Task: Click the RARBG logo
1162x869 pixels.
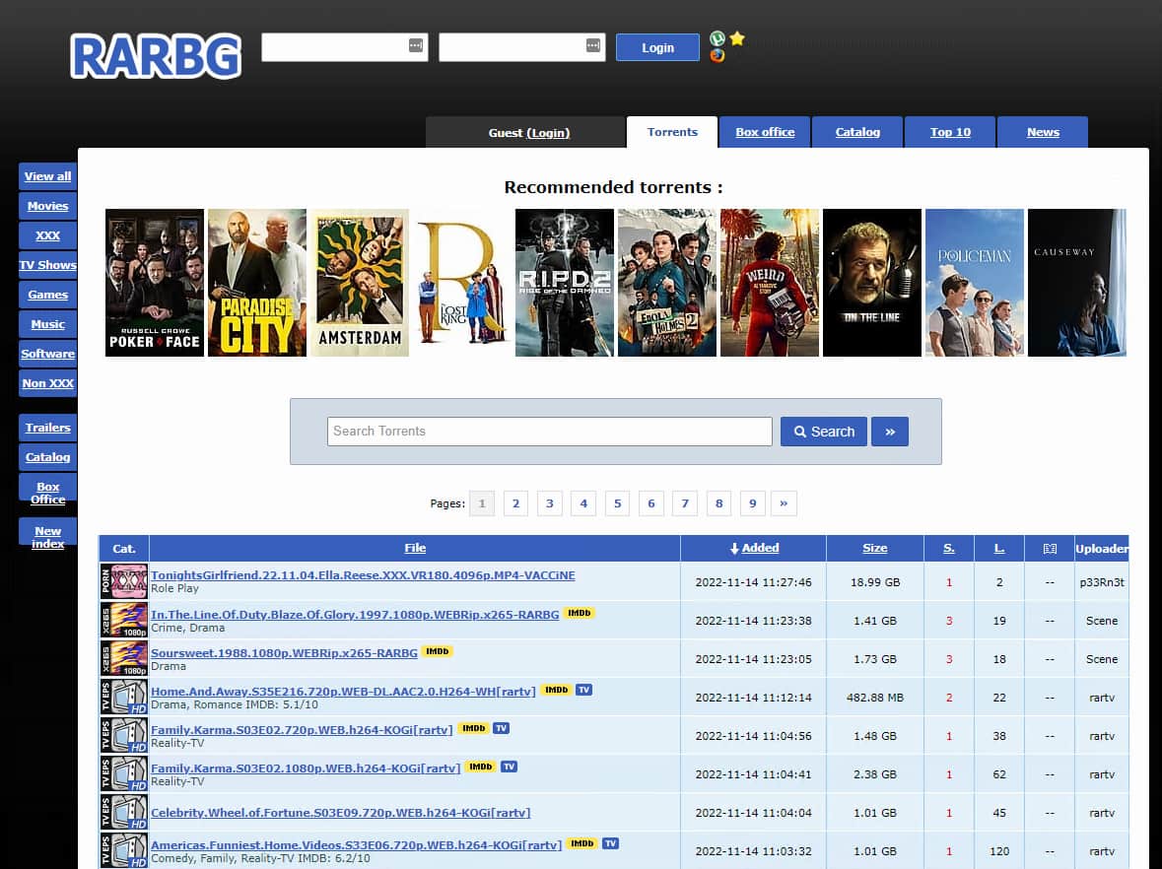Action: pyautogui.click(x=156, y=56)
